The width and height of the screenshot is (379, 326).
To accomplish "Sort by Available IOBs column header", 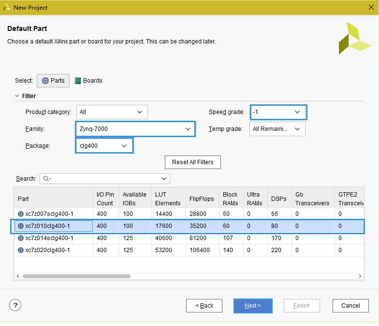I will click(135, 198).
